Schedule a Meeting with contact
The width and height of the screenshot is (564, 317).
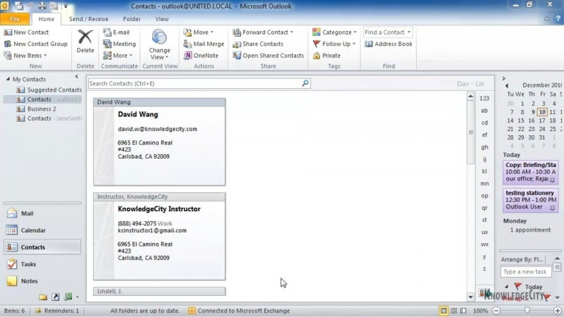point(119,44)
